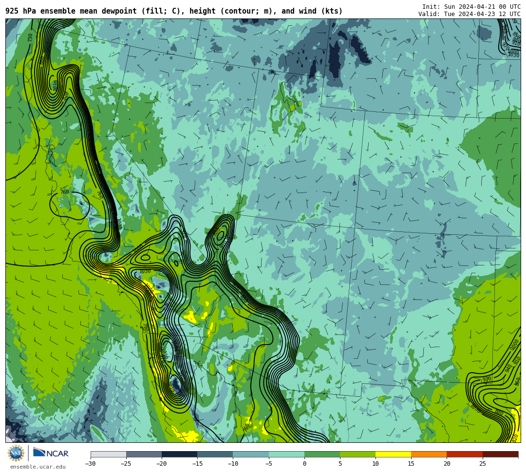Viewport: 526px width, 473px height.
Task: Click the yellow 10 to 15 color swatch
Action: point(393,454)
